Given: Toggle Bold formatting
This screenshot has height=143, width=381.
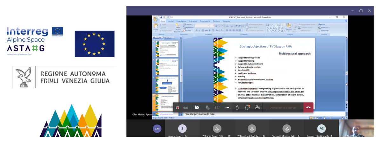Looking at the screenshot, I should tap(197, 30).
